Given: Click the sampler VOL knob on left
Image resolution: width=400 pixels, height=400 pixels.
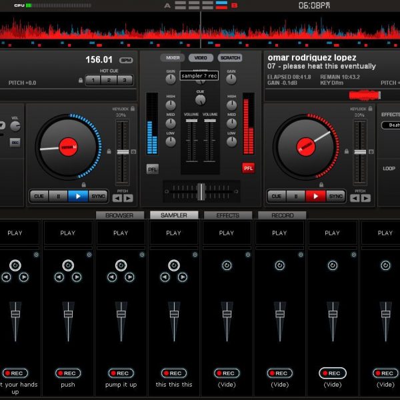Looking at the screenshot, I should coord(15,126).
